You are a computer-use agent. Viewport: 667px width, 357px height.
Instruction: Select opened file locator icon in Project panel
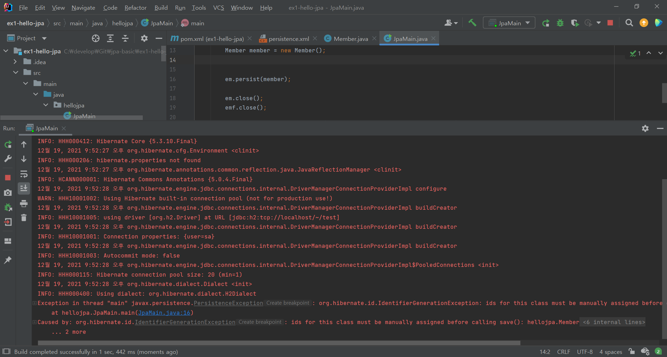(x=96, y=38)
